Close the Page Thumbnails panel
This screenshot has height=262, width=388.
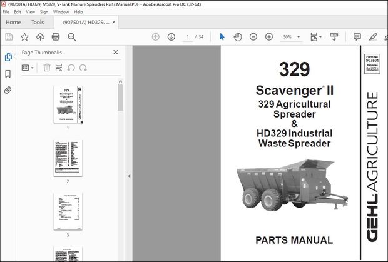(116, 52)
